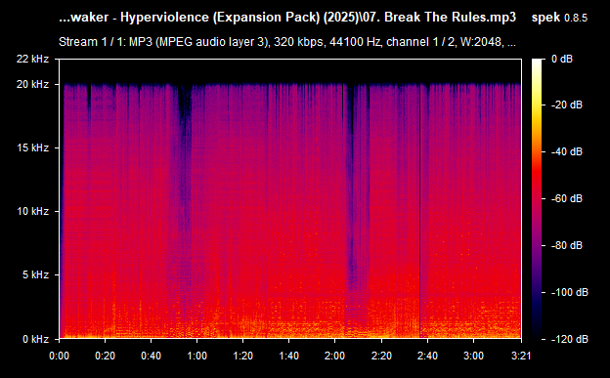Click the "-60 dB" legend label
This screenshot has height=378, width=610.
(567, 198)
